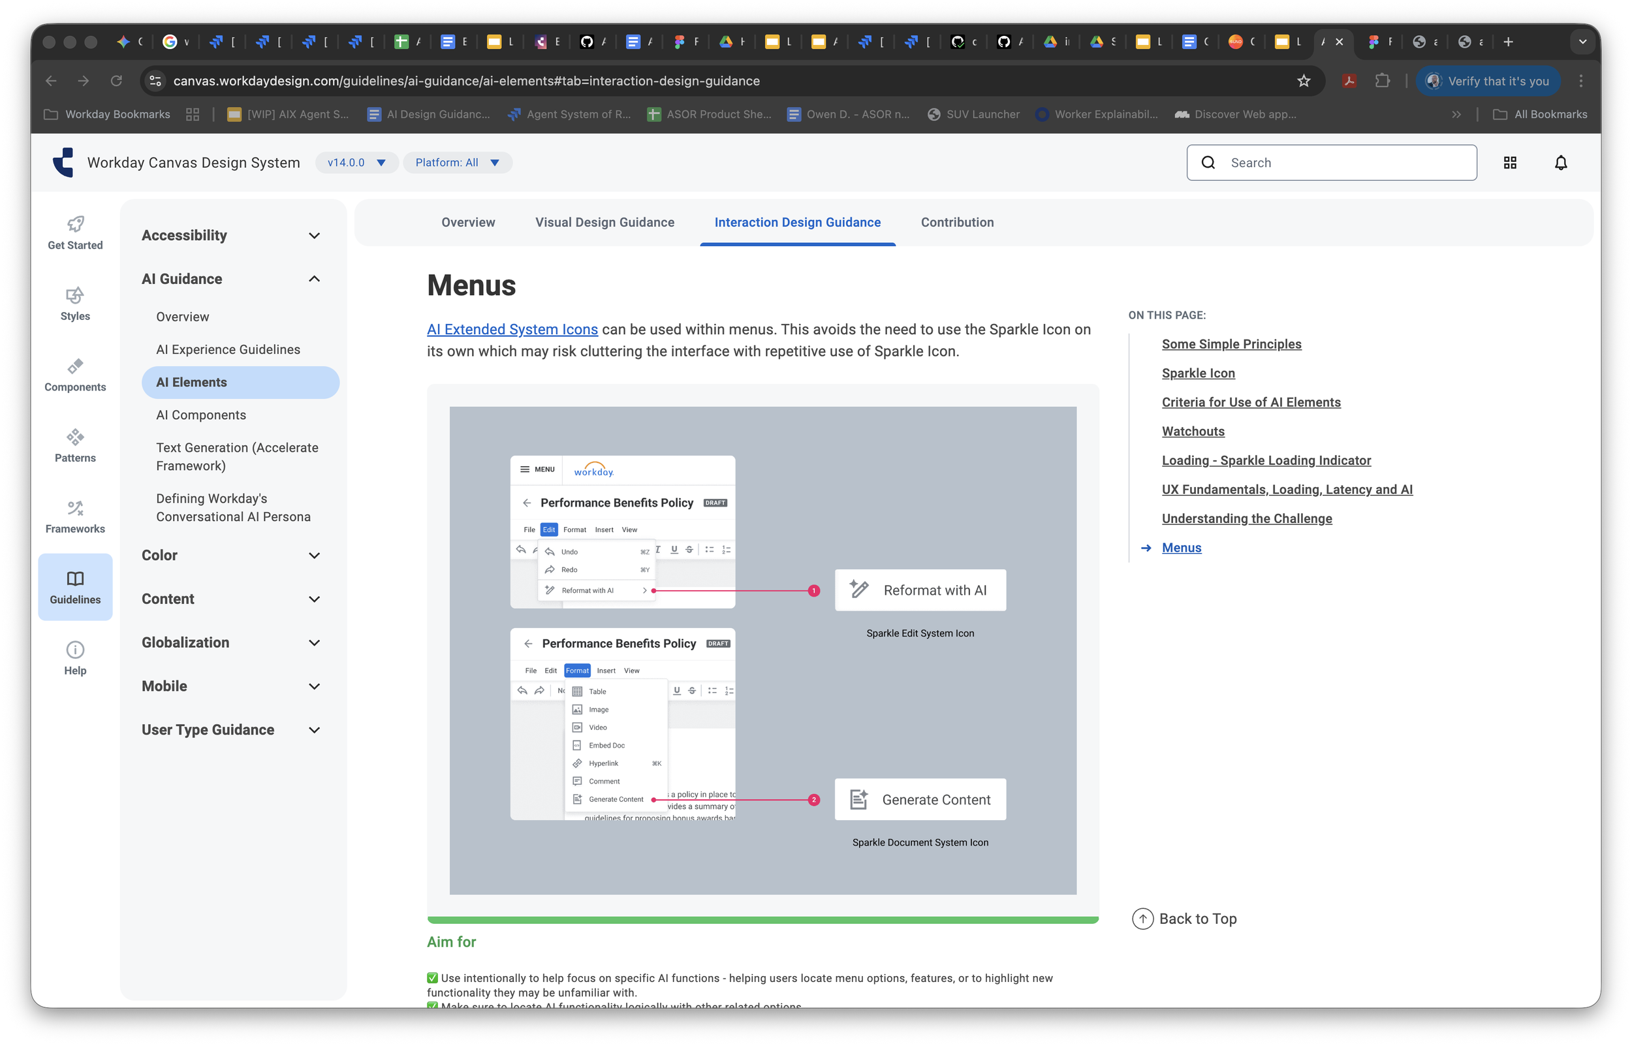The height and width of the screenshot is (1046, 1632).
Task: Collapse the AI Guidance section
Action: [x=231, y=279]
